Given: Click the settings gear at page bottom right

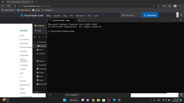Looking at the screenshot, I should (x=181, y=95).
